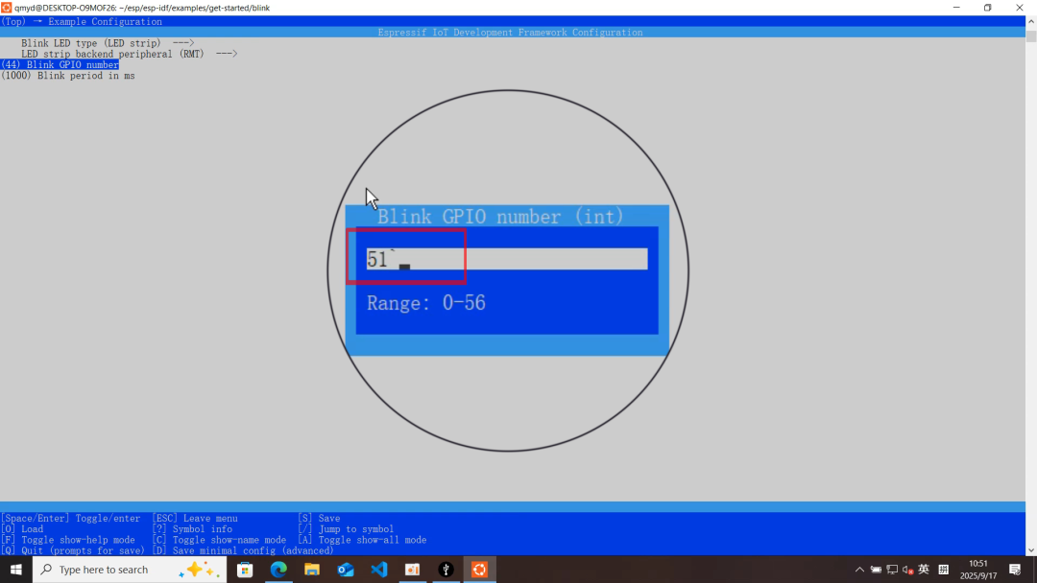1037x583 pixels.
Task: Click the Type here to search box
Action: [x=130, y=570]
